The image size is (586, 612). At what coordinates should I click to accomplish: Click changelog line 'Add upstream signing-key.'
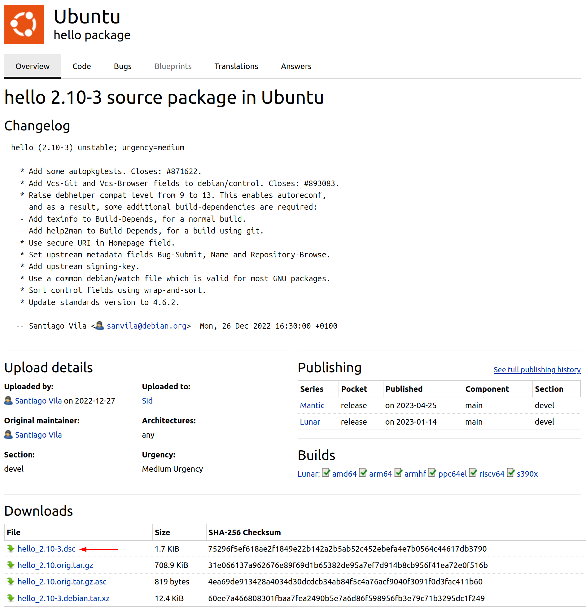[84, 266]
